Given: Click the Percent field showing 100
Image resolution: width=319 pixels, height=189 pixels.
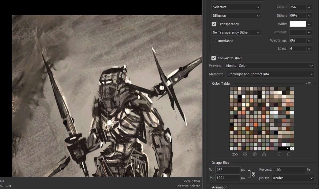Looking at the screenshot, I should tap(289, 170).
